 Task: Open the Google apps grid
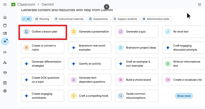point(199,4)
